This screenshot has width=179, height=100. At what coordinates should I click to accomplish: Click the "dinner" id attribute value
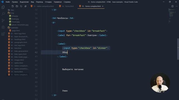(102, 48)
